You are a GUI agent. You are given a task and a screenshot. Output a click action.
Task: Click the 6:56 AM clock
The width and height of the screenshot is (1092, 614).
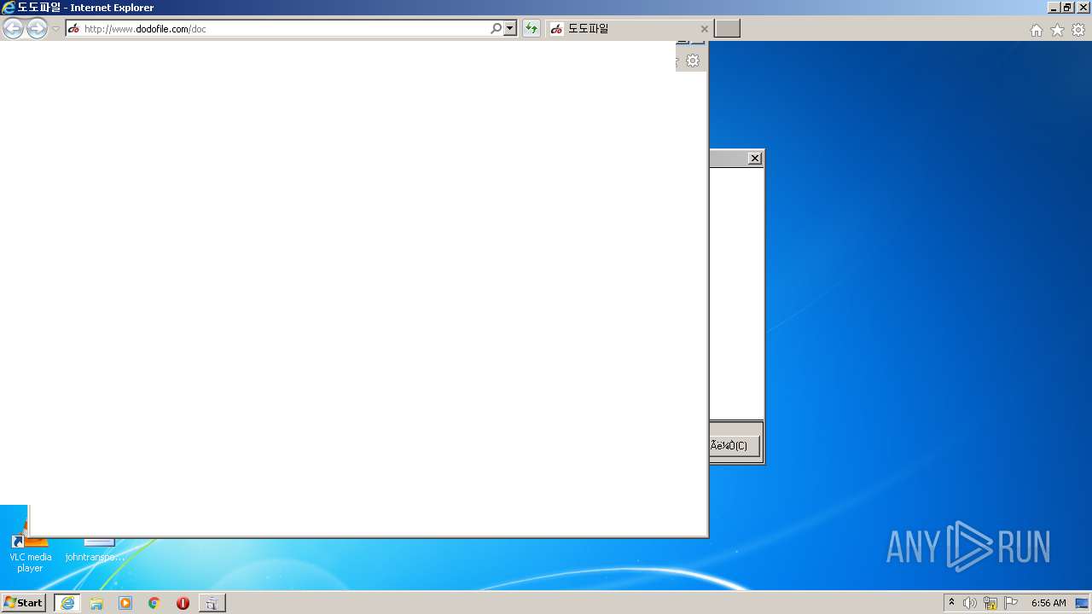pyautogui.click(x=1048, y=603)
